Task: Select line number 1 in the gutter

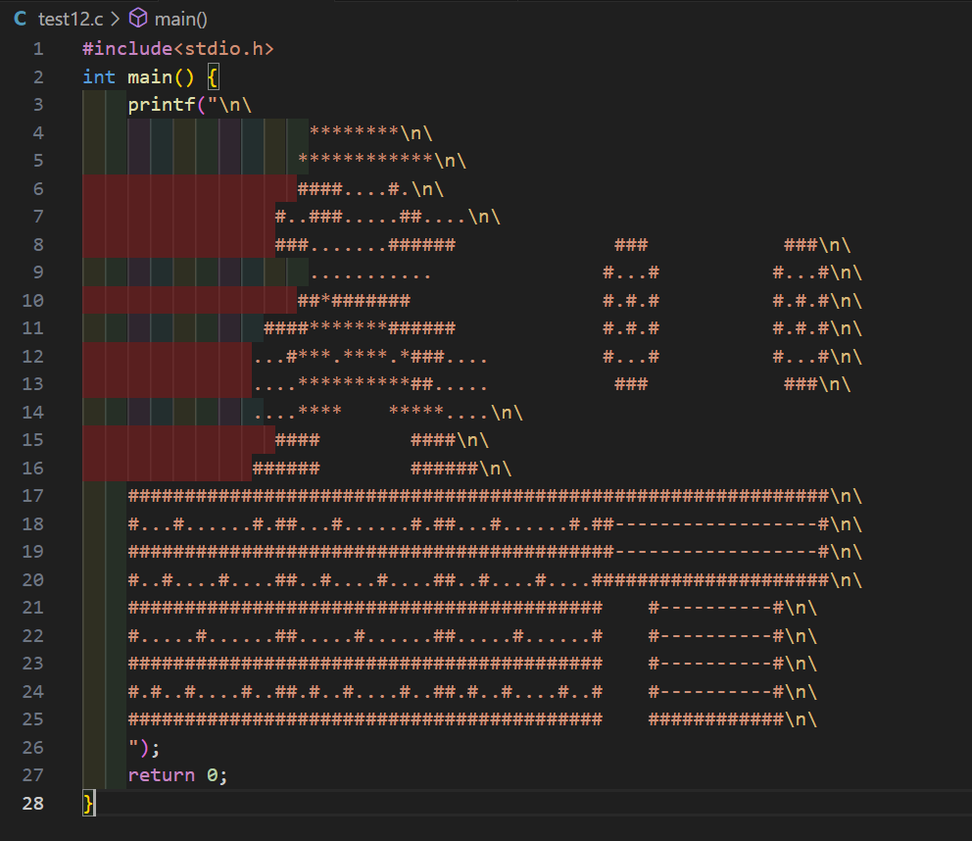Action: click(38, 48)
